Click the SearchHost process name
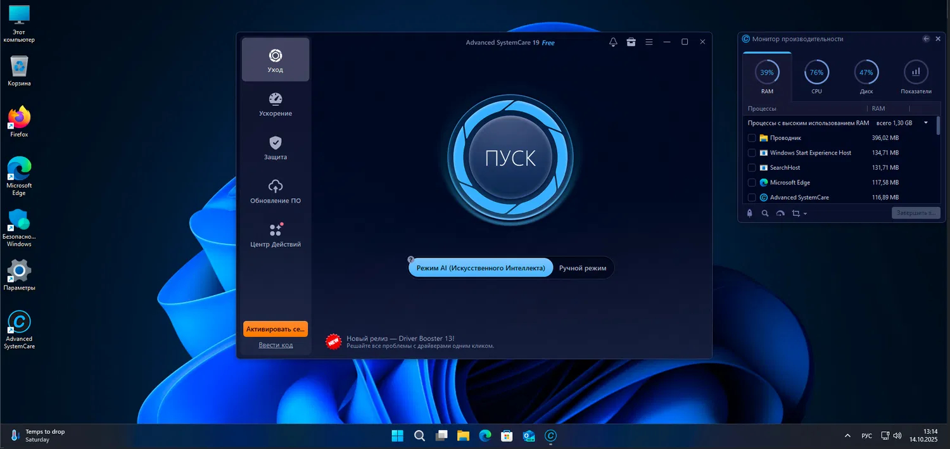This screenshot has width=950, height=449. 785,168
